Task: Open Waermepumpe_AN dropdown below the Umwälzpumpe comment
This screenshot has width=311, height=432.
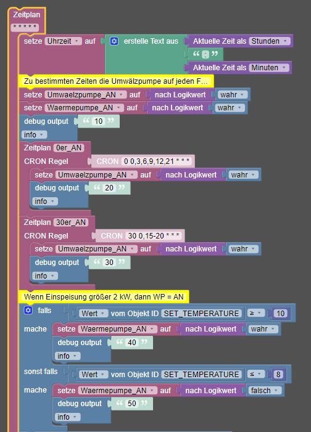Action: click(x=84, y=108)
